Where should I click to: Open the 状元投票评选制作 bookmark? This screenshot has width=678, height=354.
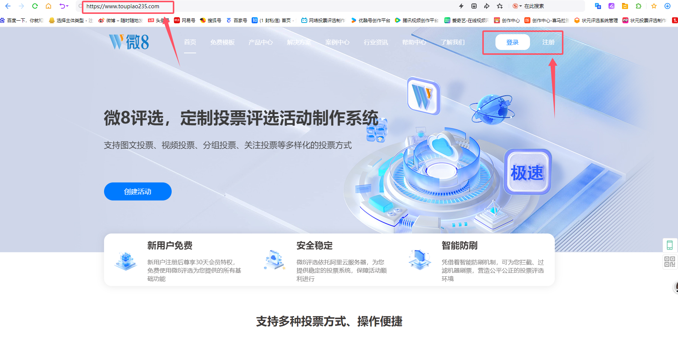click(x=644, y=20)
